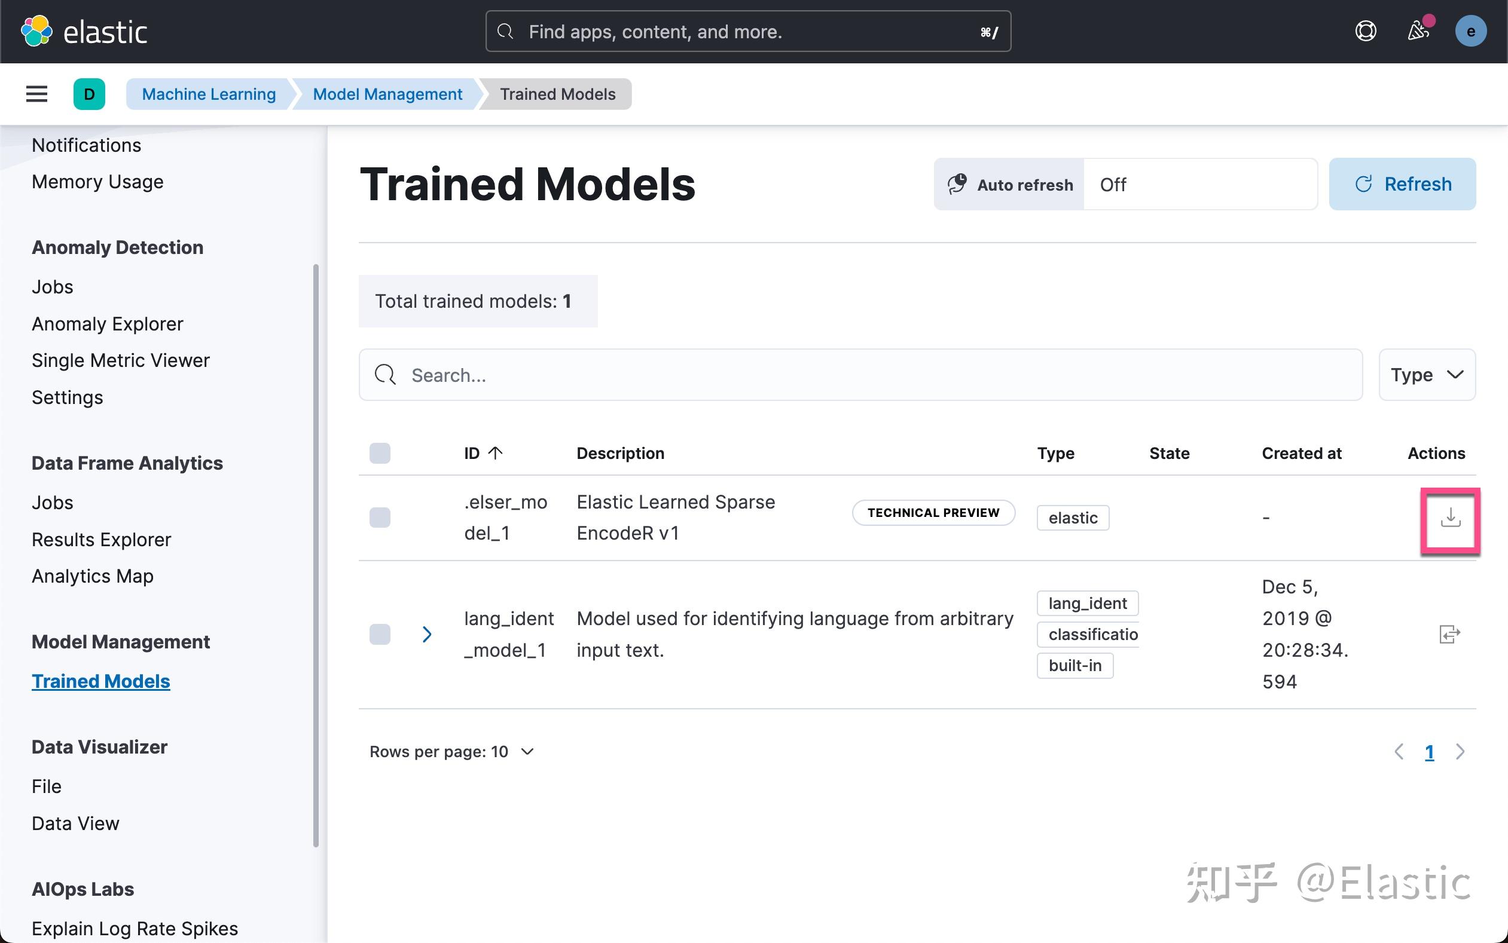Image resolution: width=1508 pixels, height=943 pixels.
Task: Click the download icon for .elser_model_1
Action: coord(1450,519)
